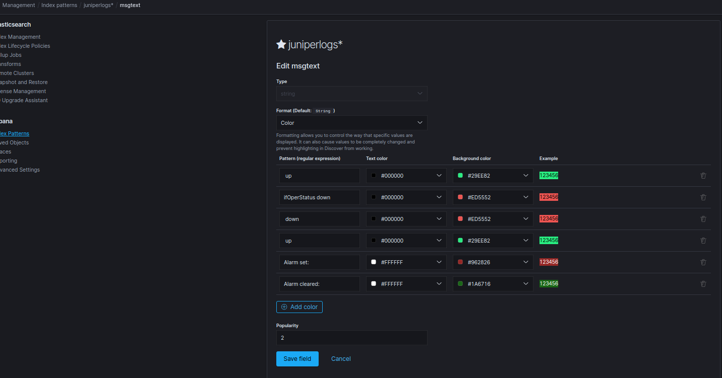Open Transforms in the sidebar
Screen dimensions: 722x378
coord(11,64)
